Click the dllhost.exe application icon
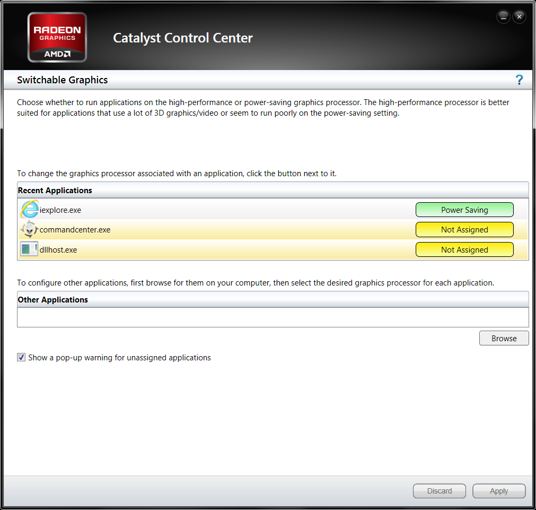 [29, 249]
